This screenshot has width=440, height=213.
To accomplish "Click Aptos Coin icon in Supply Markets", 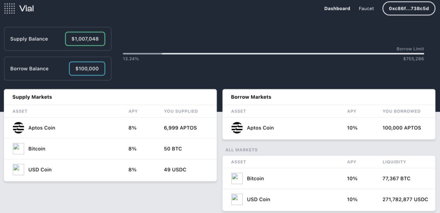I will point(18,128).
